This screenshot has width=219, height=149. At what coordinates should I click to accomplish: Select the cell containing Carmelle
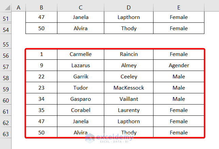80,54
